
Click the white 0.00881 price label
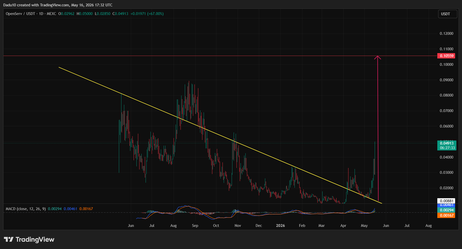pos(447,201)
